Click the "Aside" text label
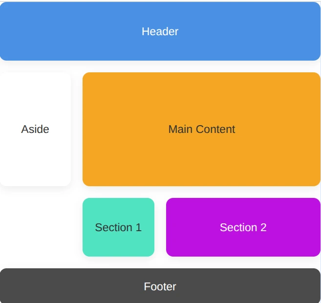This screenshot has width=321, height=303. (35, 130)
